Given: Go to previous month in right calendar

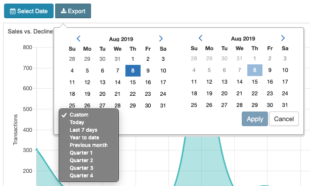Looking at the screenshot, I should click(x=200, y=38).
